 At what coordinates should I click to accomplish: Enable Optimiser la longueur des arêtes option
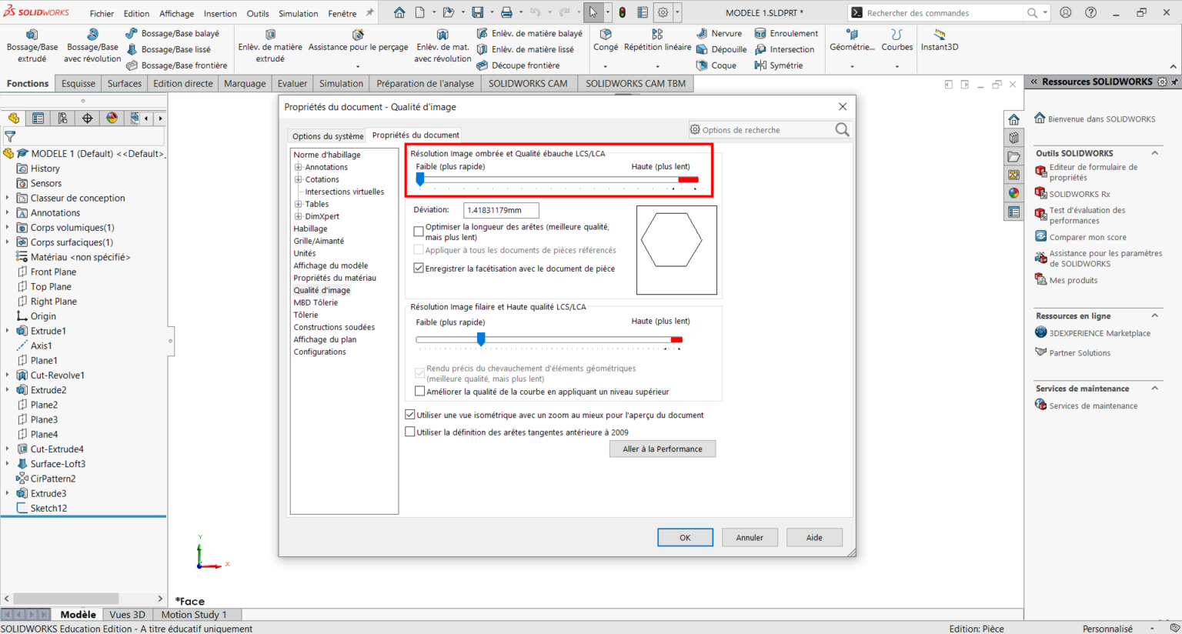click(x=419, y=230)
